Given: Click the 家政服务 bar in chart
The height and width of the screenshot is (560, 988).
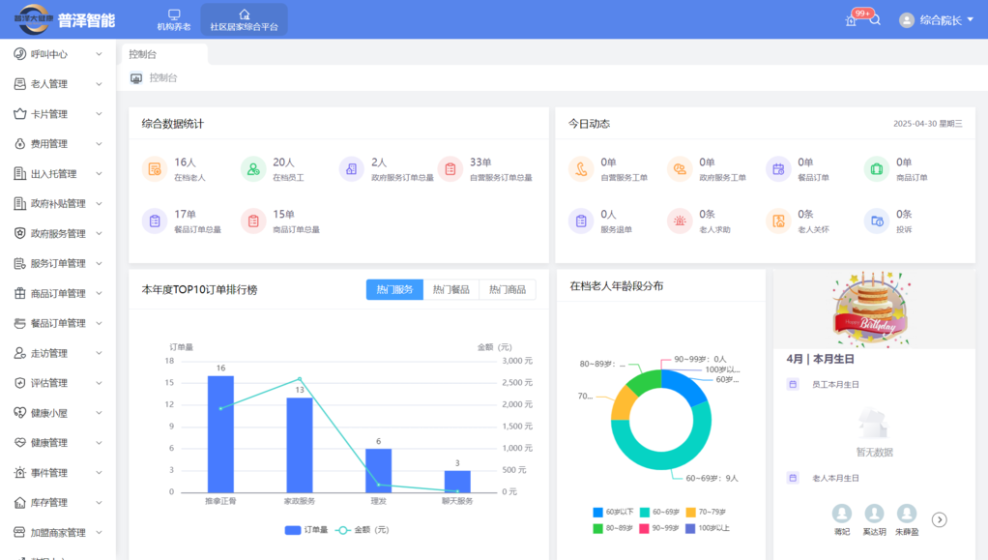Looking at the screenshot, I should pos(300,445).
